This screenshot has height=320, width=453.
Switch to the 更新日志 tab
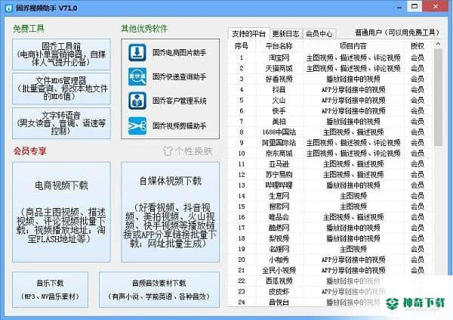[285, 33]
